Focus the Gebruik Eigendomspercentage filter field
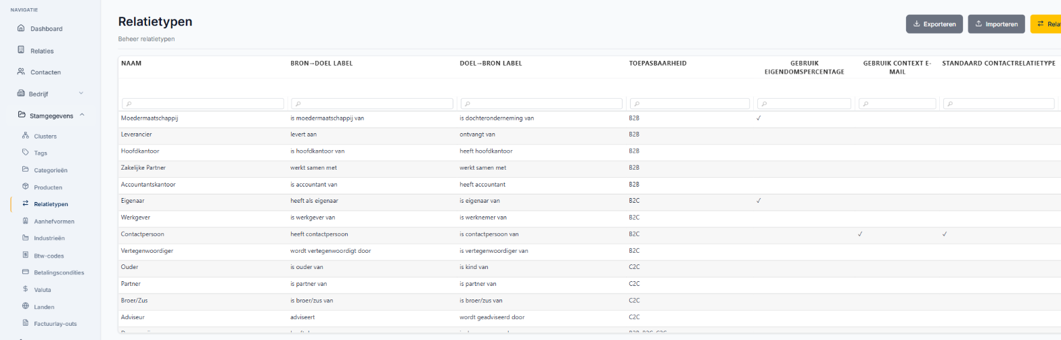Screen dimensions: 1061x340 (x=804, y=104)
